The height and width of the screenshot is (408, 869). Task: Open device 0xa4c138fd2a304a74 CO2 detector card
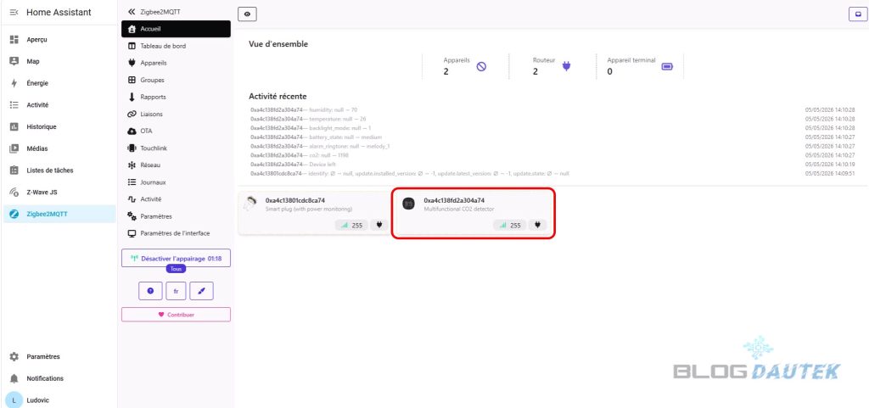click(474, 213)
